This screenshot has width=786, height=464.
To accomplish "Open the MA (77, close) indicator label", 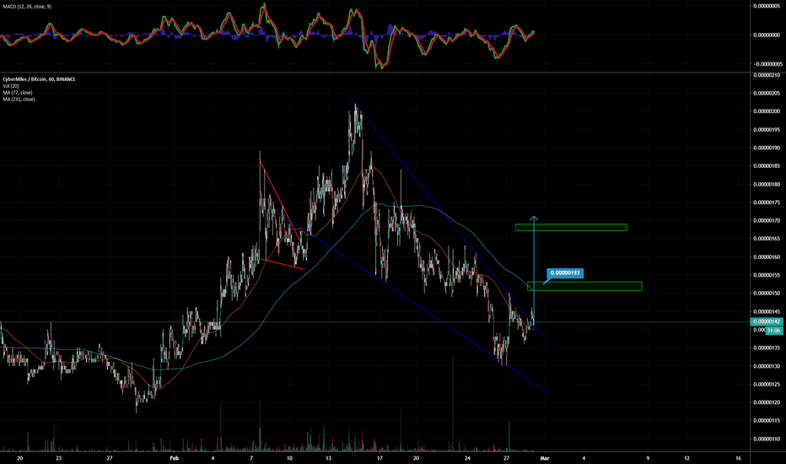I will 18,93.
